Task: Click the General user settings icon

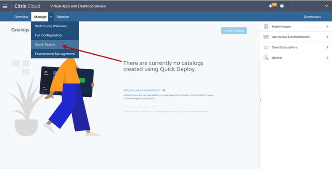Action: coord(266,58)
